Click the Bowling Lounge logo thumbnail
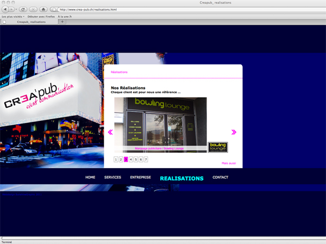 [x=218, y=147]
